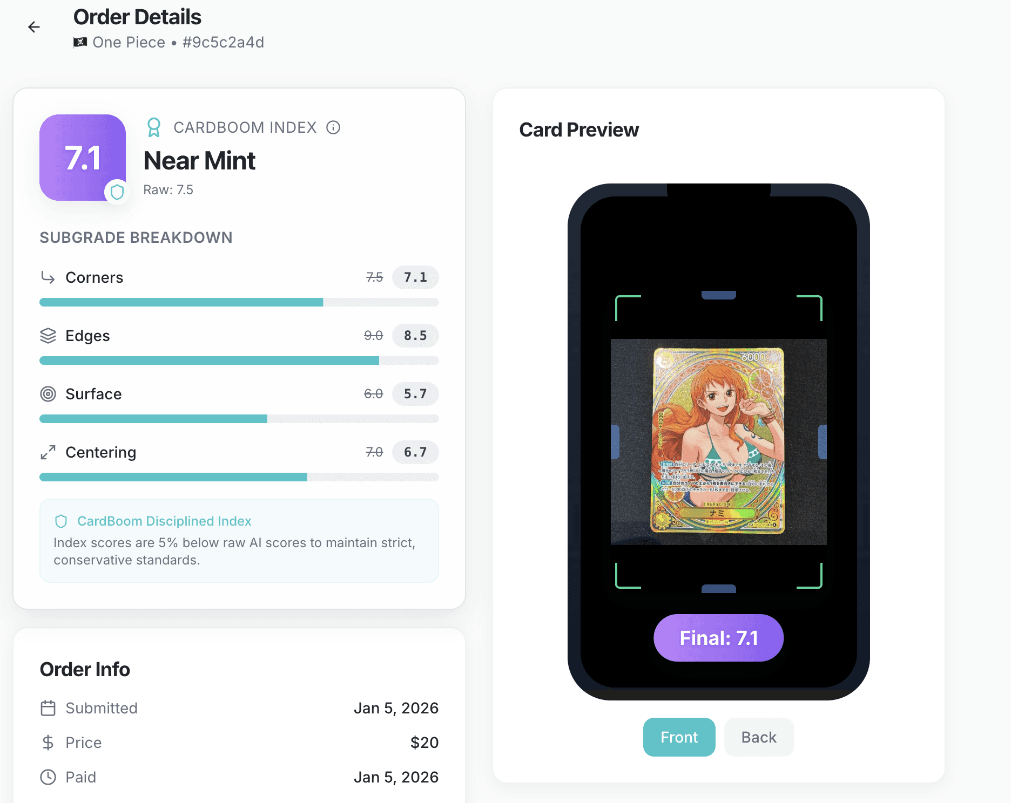
Task: Switch to the Front card view
Action: 679,737
